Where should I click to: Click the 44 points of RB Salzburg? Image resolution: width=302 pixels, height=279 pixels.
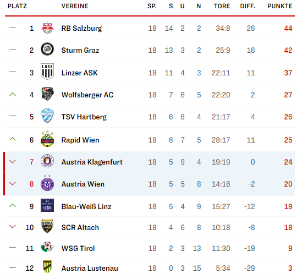click(x=288, y=28)
